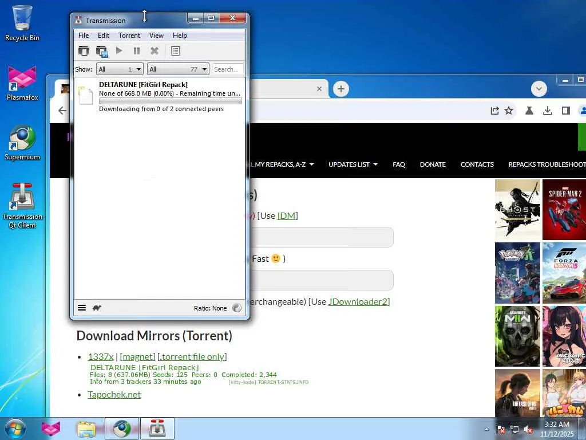586x440 pixels.
Task: Click the network status globe icon
Action: [x=237, y=308]
